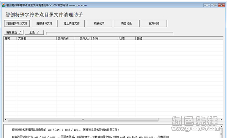Sort by the 路径 column header
Image resolution: width=228 pixels, height=138 pixels.
click(179, 38)
